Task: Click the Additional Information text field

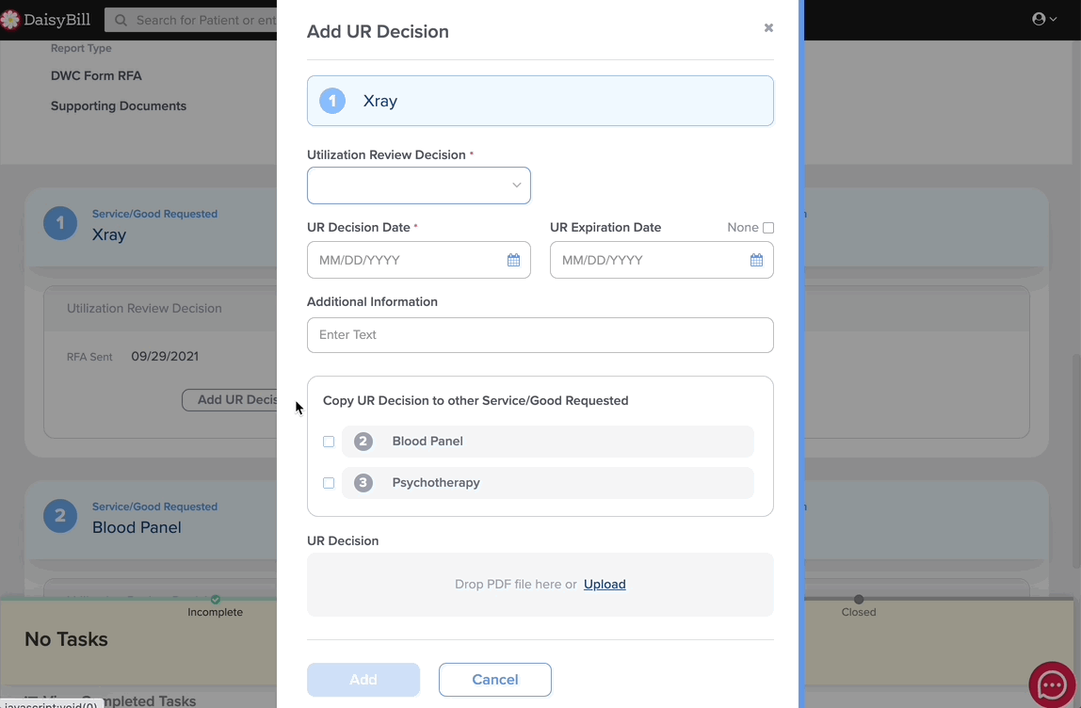Action: (x=540, y=335)
